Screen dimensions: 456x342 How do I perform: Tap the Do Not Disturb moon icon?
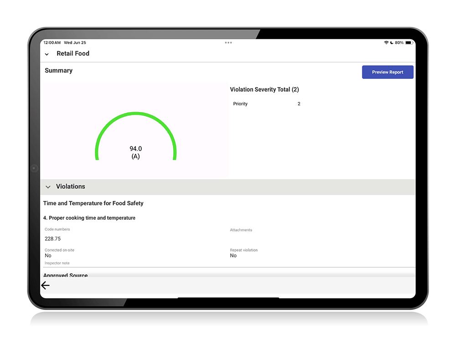pos(391,42)
